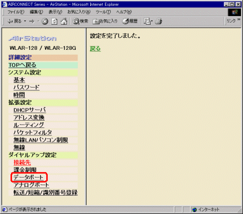Click the Forward arrow toolbar button
Screen dimensions: 243x214
click(32, 22)
